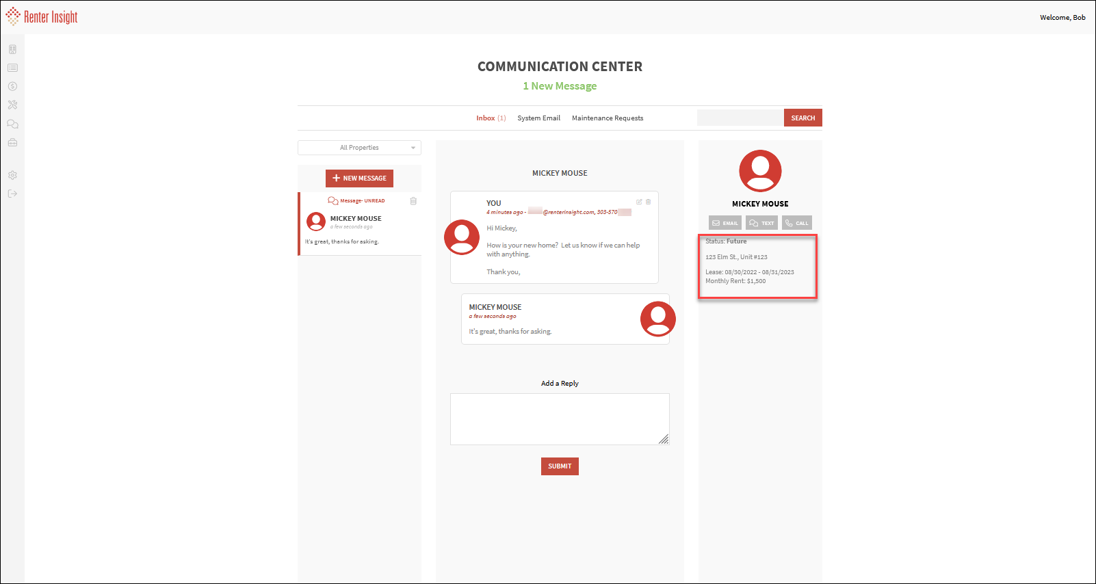The image size is (1096, 584).
Task: Click into the search input field
Action: point(740,118)
